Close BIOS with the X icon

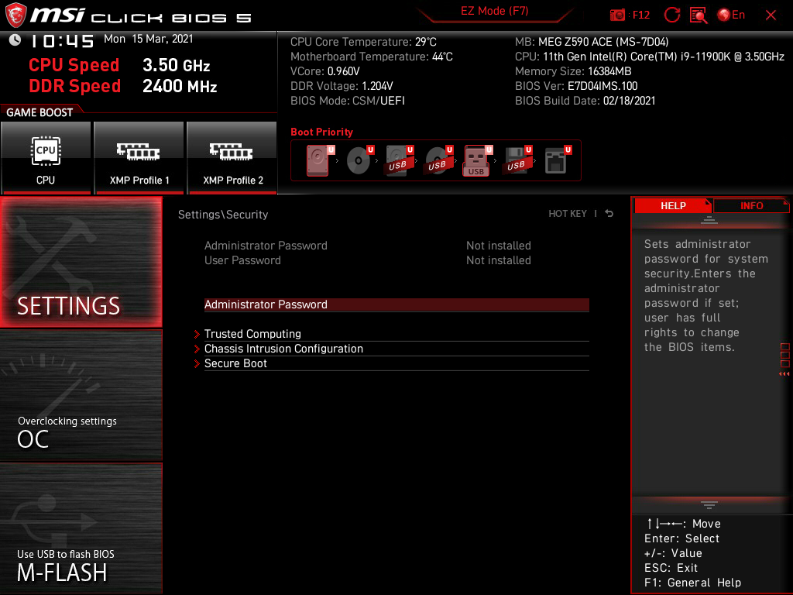[771, 15]
